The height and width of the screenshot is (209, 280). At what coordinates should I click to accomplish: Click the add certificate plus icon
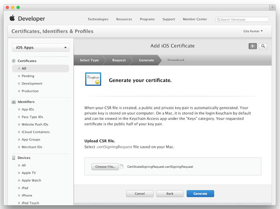[x=252, y=46]
